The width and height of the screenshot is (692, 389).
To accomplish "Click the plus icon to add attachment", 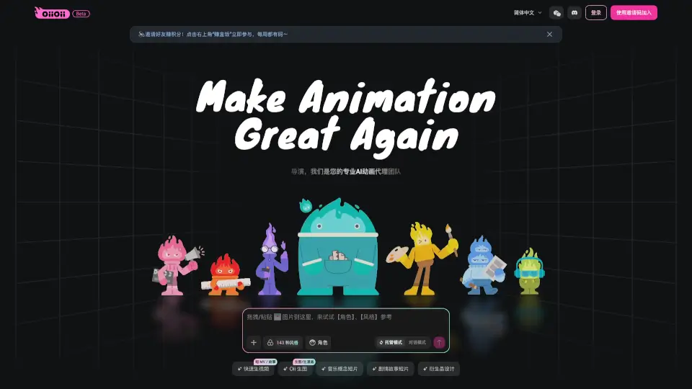I will pos(253,343).
